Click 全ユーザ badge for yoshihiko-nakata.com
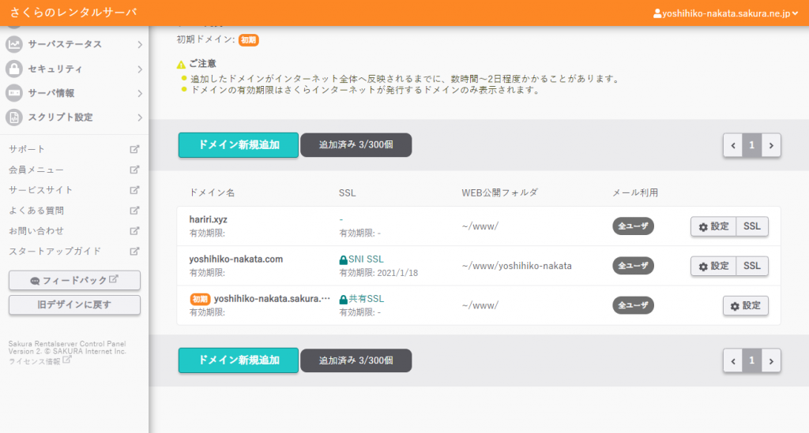This screenshot has width=809, height=433. (633, 266)
